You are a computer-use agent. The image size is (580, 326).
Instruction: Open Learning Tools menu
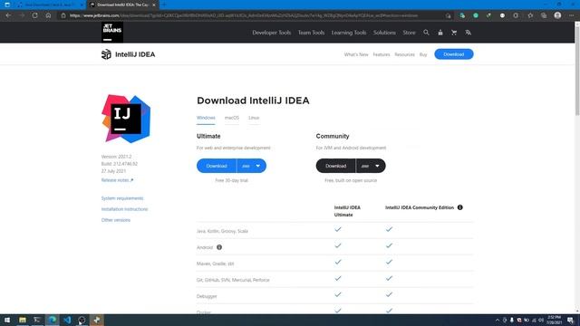coord(348,33)
